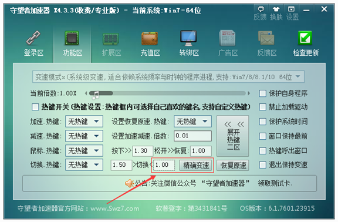Open the 广告区 newspaper icon
The width and height of the screenshot is (338, 222).
pyautogui.click(x=227, y=38)
